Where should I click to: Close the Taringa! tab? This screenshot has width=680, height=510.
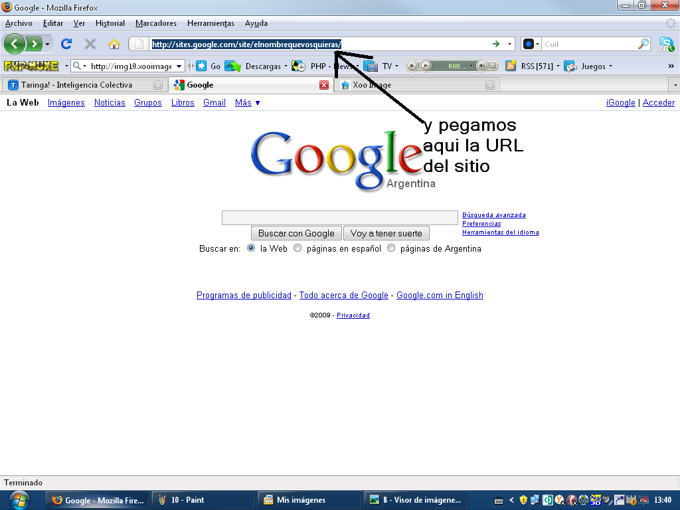coord(158,85)
